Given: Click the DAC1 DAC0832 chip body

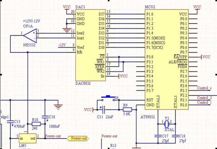Looking at the screenshot, I should [90, 45].
